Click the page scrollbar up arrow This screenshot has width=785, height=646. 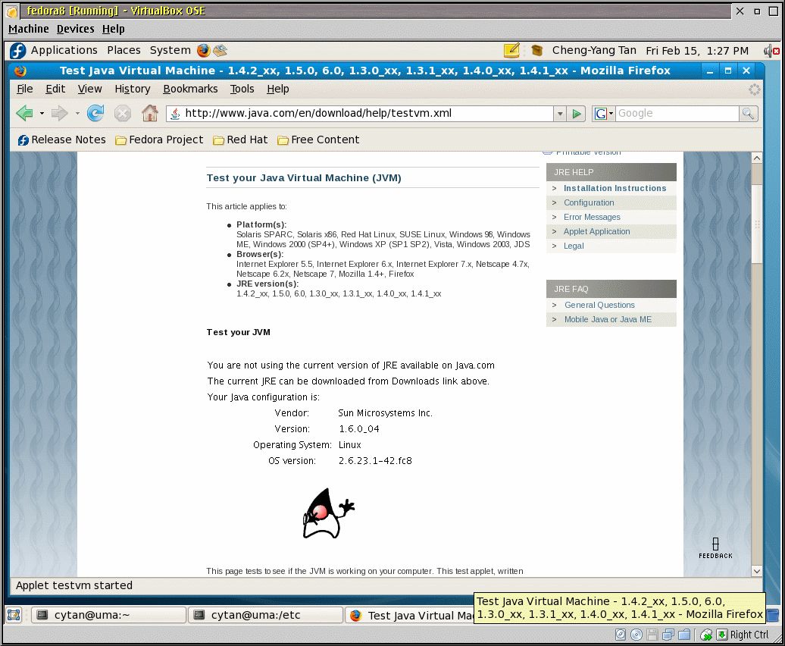[x=757, y=158]
